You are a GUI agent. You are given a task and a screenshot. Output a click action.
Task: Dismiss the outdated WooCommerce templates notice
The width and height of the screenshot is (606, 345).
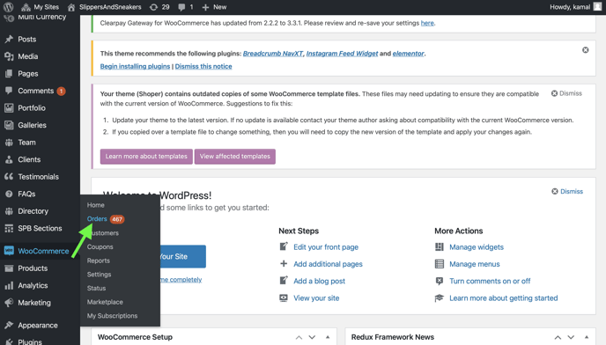pos(566,93)
